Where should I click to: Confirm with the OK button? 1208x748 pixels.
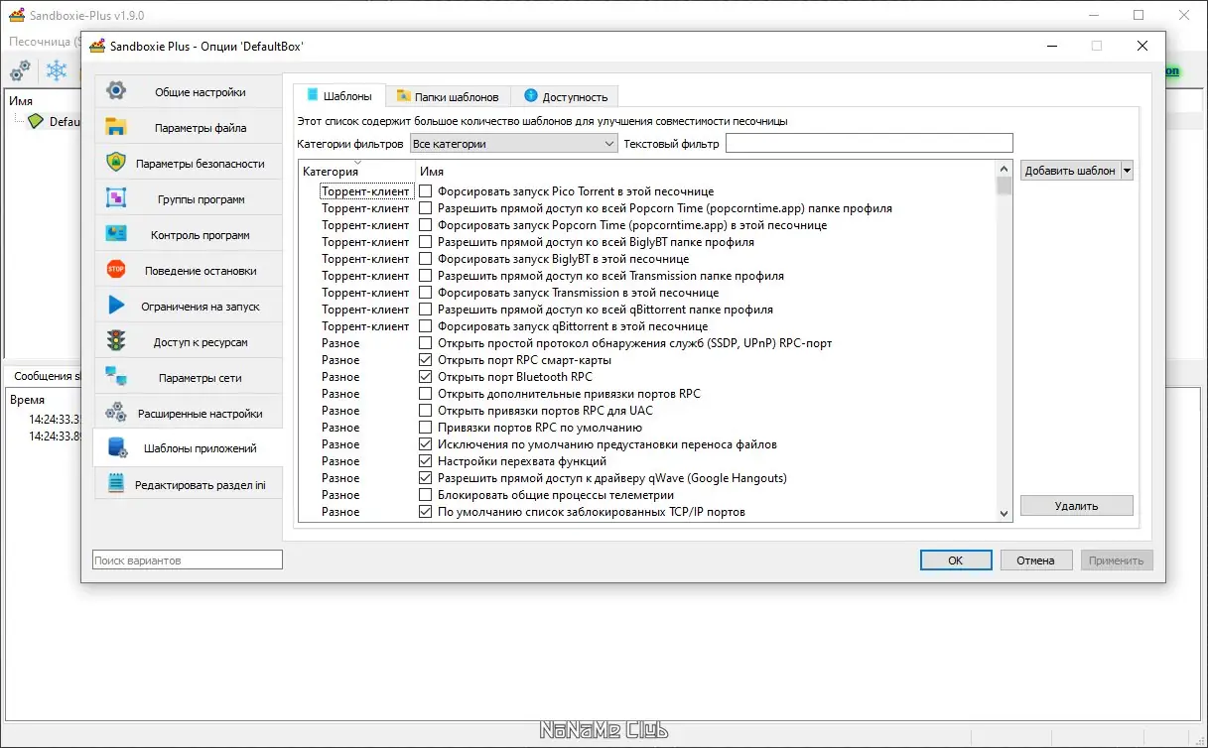tap(955, 561)
